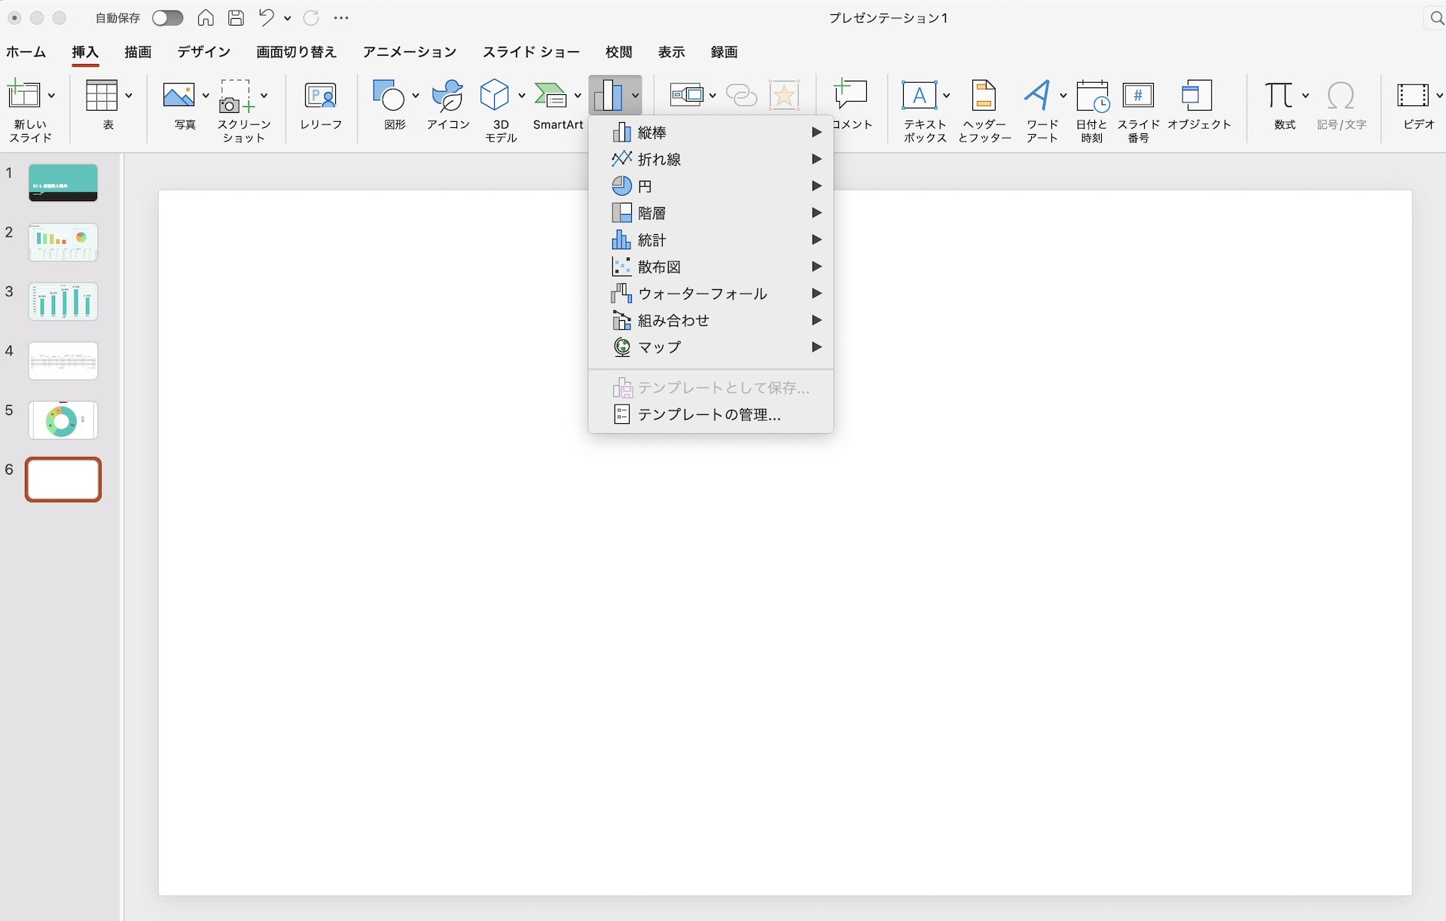Expand the 散布図 chart submenu

(x=711, y=267)
